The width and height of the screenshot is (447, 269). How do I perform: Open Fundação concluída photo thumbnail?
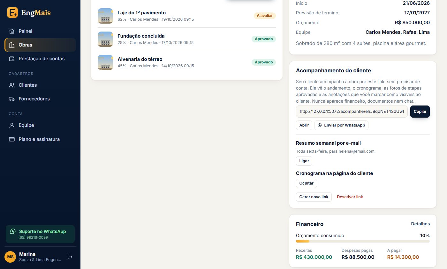(105, 39)
